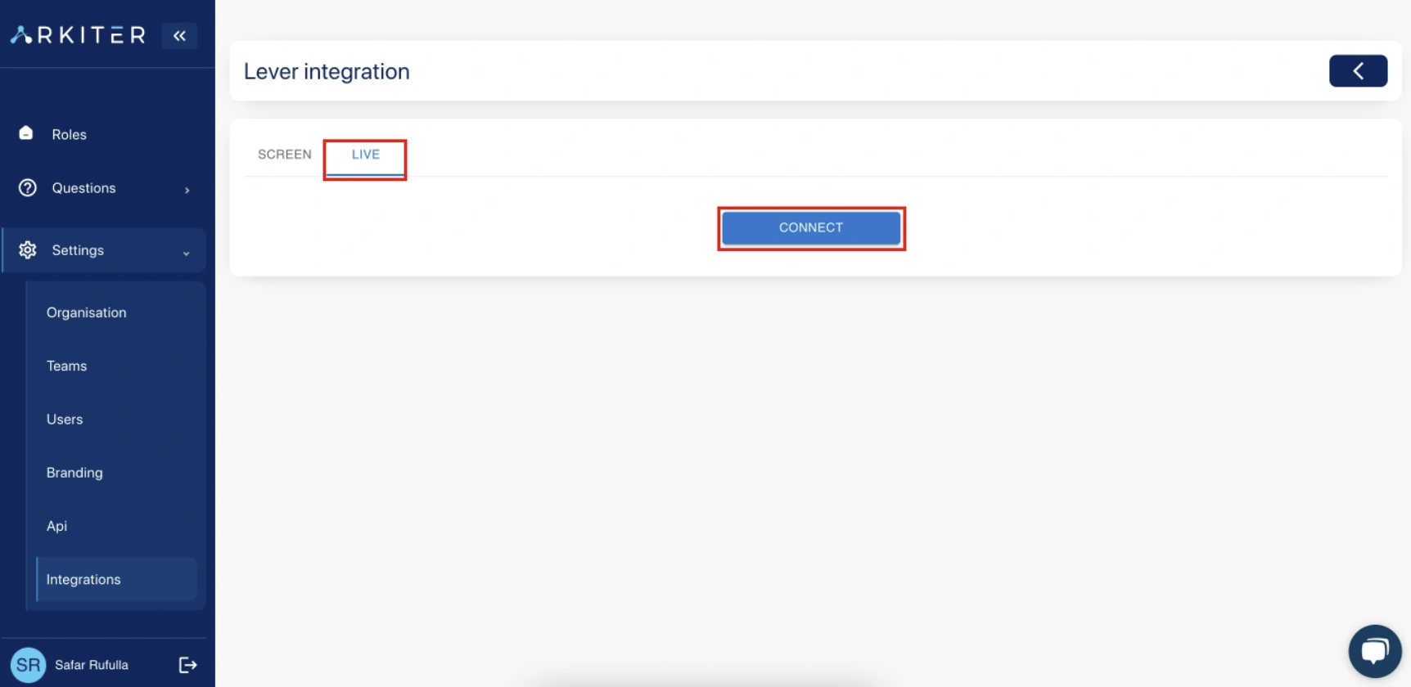This screenshot has height=687, width=1411.
Task: Open the chat support bubble
Action: coord(1375,651)
